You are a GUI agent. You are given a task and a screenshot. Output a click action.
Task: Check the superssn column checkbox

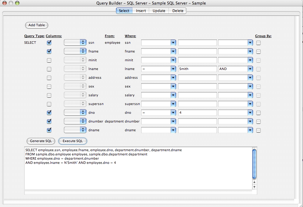49,104
